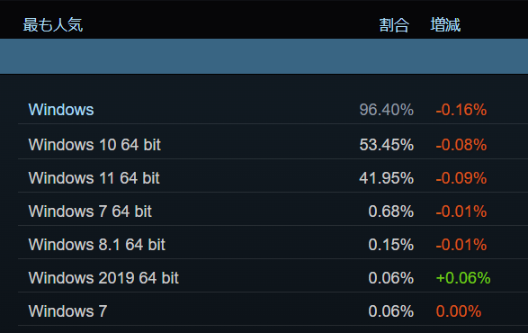The width and height of the screenshot is (528, 333).
Task: Select the Windows 7 64 bit row
Action: (x=273, y=211)
